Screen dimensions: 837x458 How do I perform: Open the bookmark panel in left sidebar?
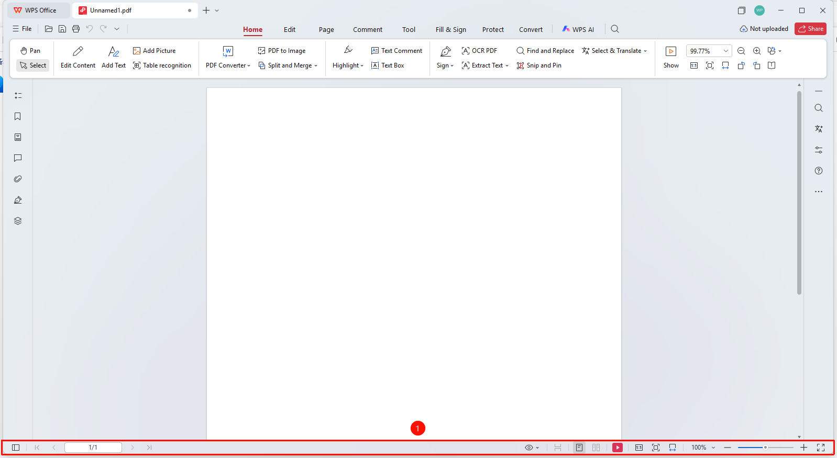click(18, 116)
